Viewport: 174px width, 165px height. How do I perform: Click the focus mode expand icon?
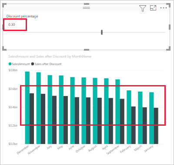point(153,8)
